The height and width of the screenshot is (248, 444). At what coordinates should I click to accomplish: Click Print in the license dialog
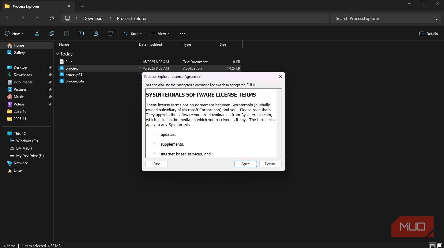(156, 164)
